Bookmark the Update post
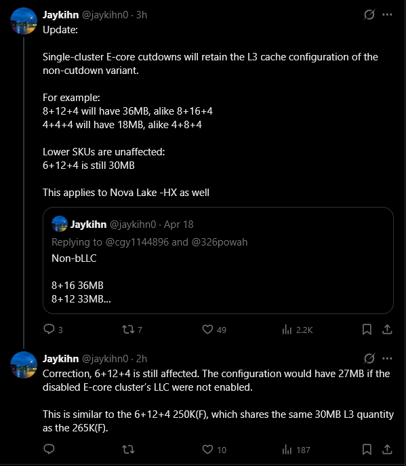 coord(367,330)
